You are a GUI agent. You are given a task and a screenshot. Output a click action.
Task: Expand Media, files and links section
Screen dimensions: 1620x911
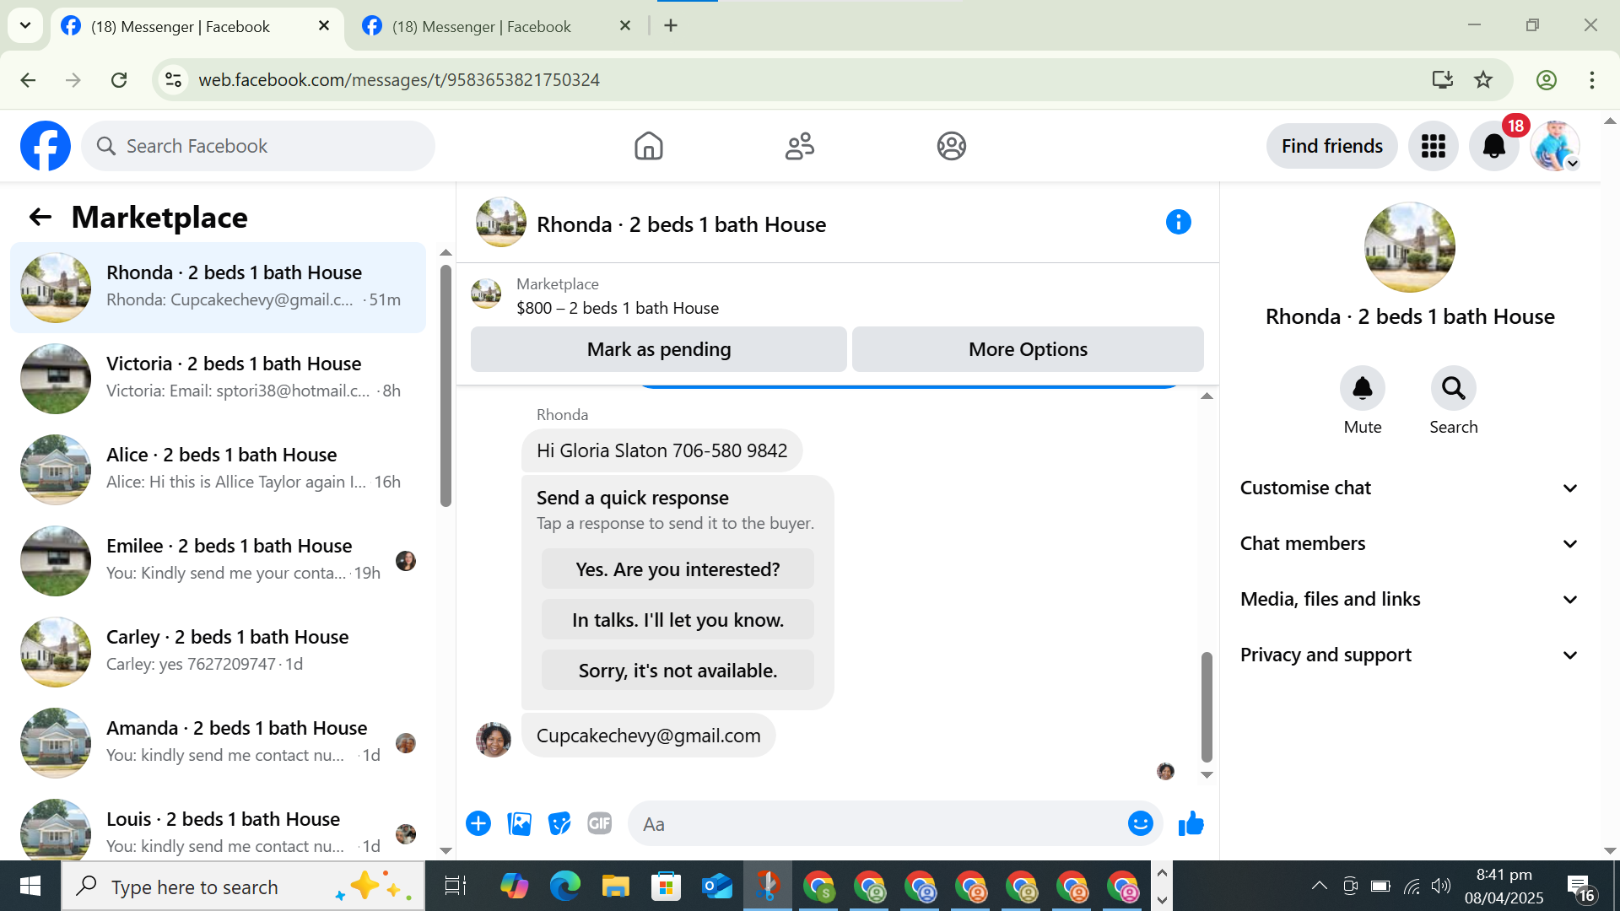tap(1409, 599)
